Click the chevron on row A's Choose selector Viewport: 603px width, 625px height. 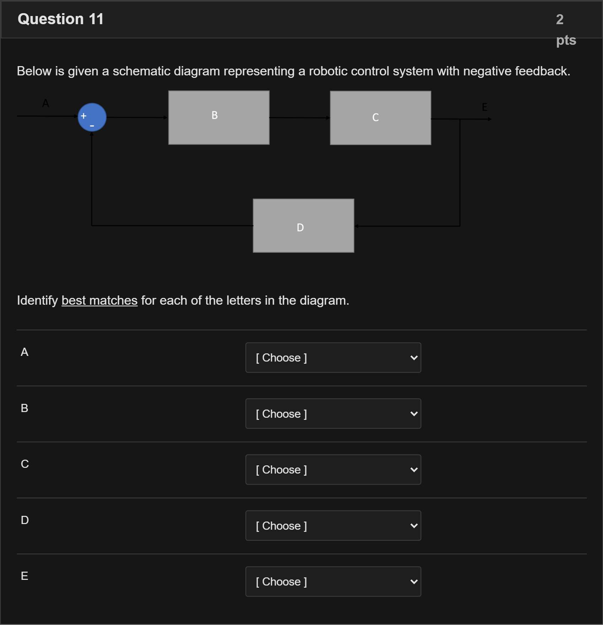pos(413,358)
